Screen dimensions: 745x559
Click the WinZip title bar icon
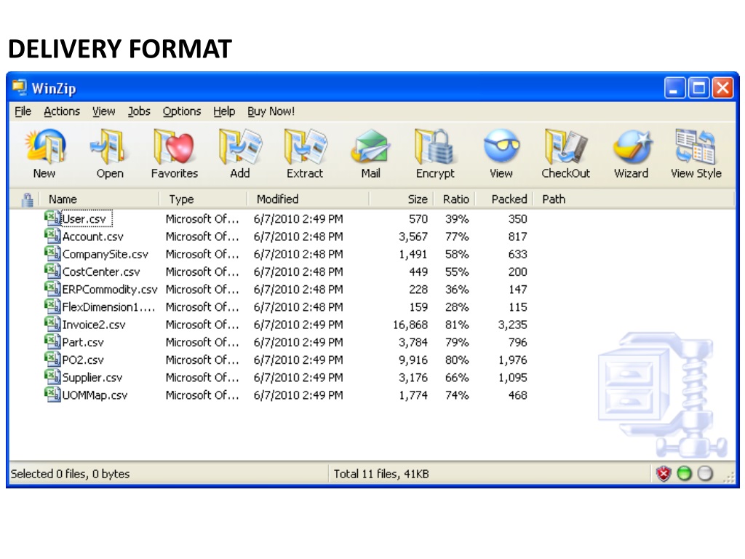coord(20,87)
